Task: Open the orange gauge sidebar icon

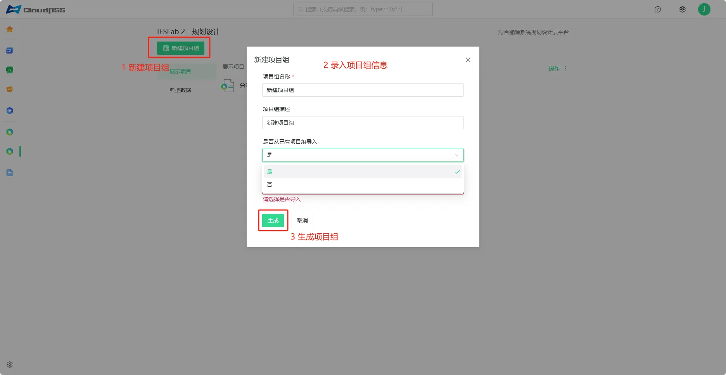Action: click(10, 89)
